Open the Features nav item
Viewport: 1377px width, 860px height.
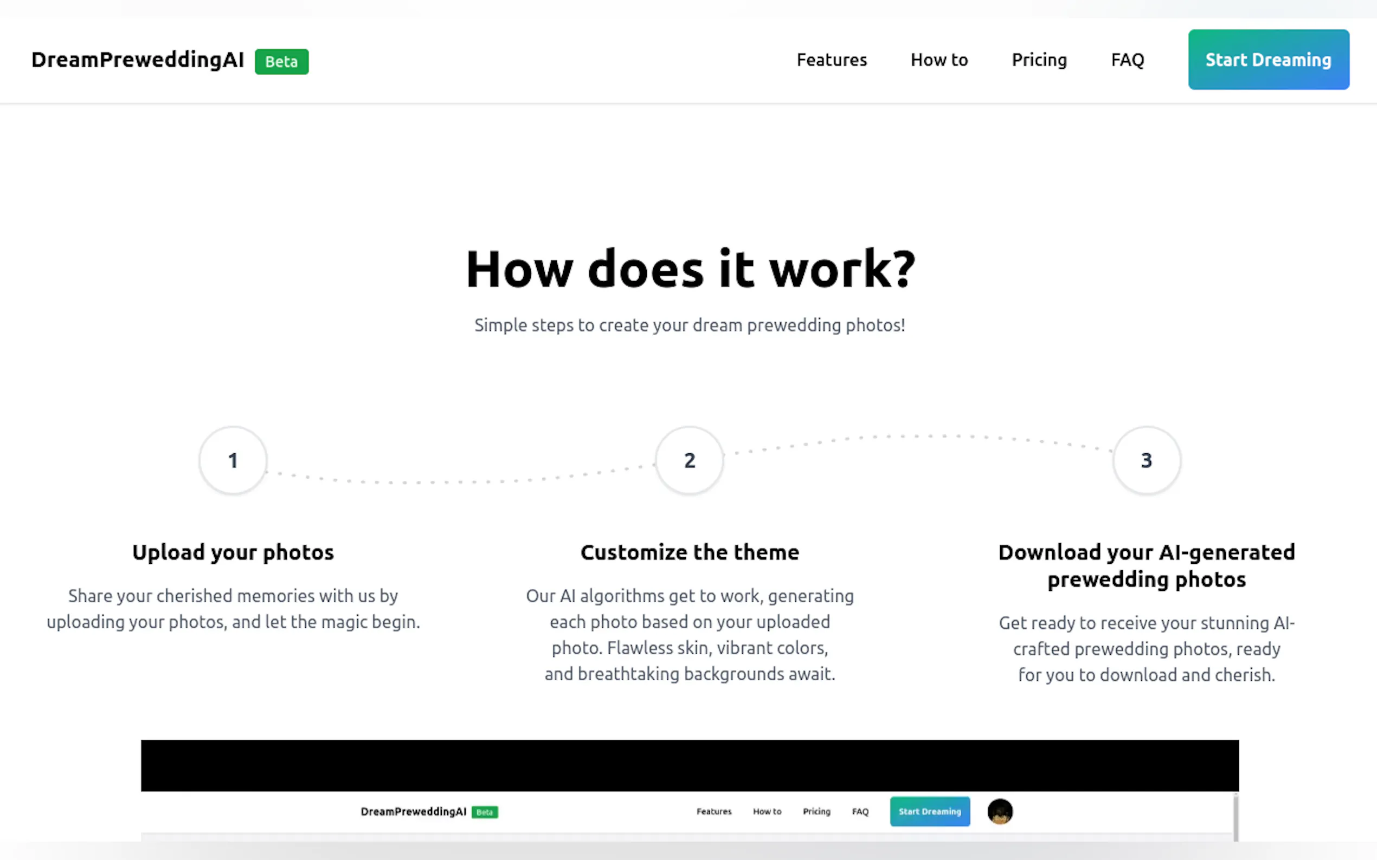coord(831,60)
